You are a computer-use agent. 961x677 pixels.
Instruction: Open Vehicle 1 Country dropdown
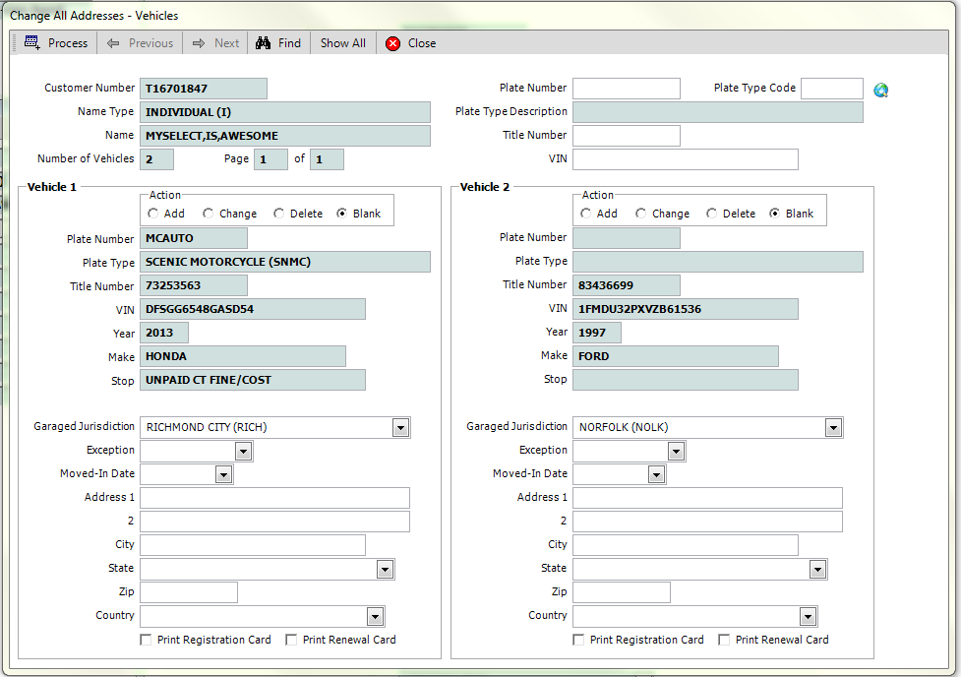point(375,616)
